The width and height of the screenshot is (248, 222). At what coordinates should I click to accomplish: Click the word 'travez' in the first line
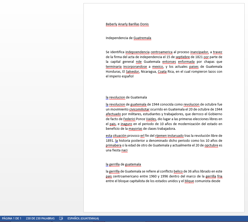tap(218, 52)
